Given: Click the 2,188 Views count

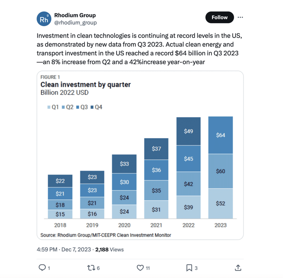Looking at the screenshot, I should (x=109, y=250).
